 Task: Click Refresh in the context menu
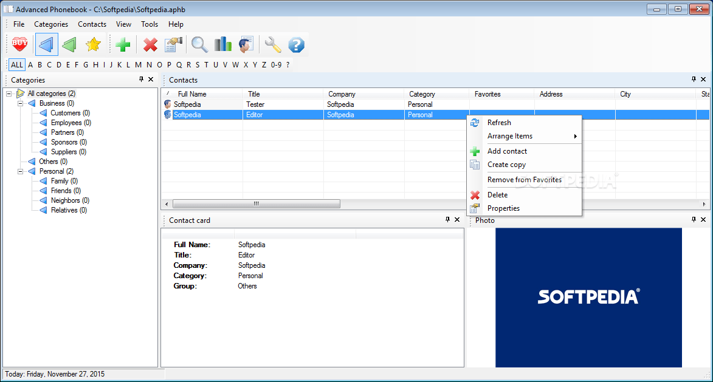tap(499, 122)
